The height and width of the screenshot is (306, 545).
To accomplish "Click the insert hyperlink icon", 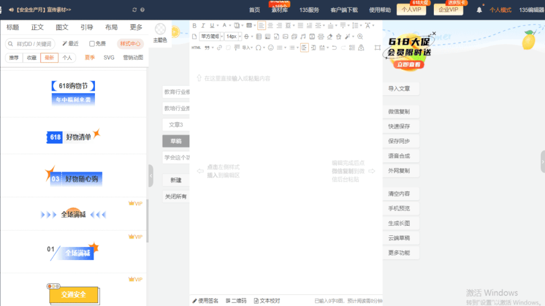I will pyautogui.click(x=219, y=48).
